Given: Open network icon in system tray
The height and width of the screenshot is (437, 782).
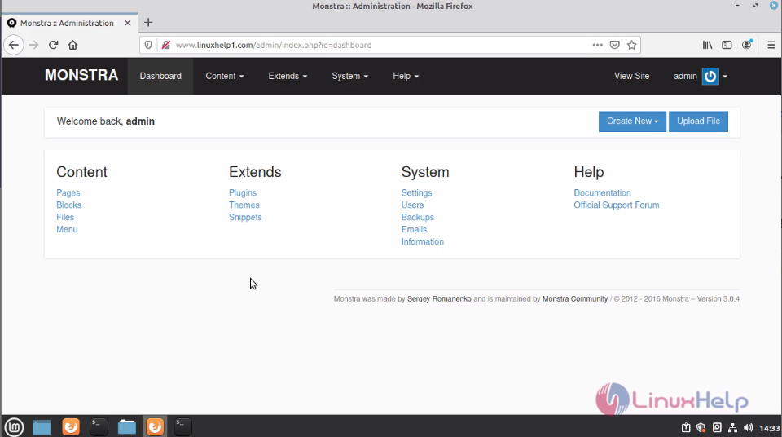Looking at the screenshot, I should point(732,427).
